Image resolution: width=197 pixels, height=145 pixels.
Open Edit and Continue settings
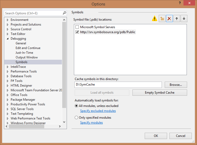click(x=28, y=48)
